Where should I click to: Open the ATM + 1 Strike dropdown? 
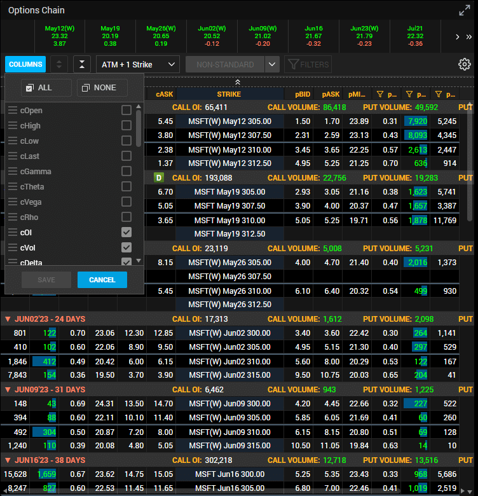[x=138, y=64]
